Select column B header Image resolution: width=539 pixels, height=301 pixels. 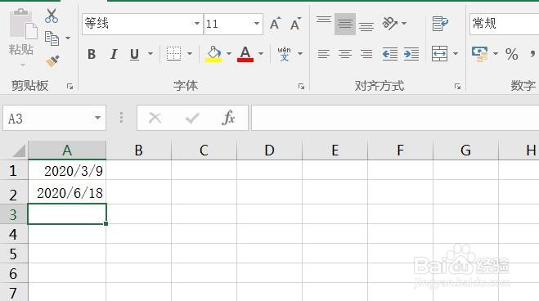[x=138, y=150]
